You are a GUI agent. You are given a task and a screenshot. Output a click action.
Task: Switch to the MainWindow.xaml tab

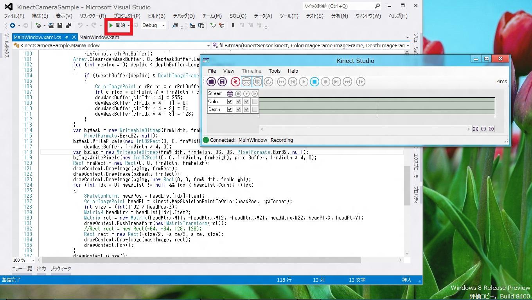point(99,37)
